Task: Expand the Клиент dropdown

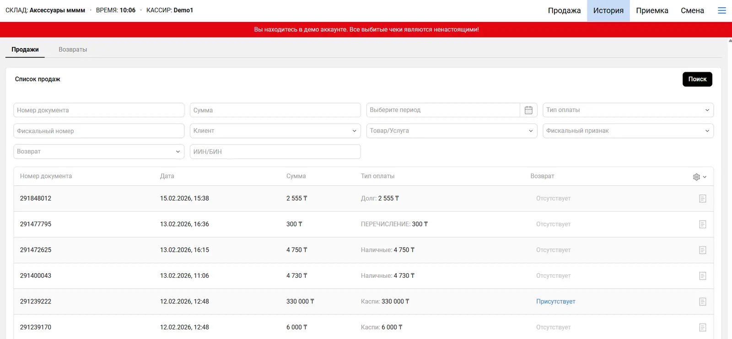Action: point(275,131)
